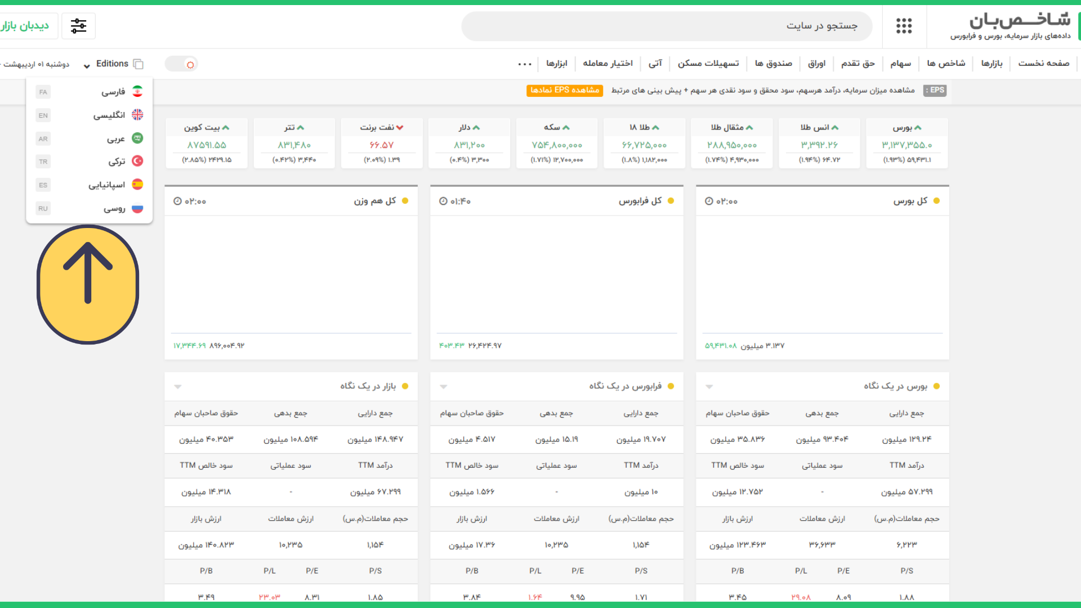
Task: Click the Editions copy icon
Action: point(138,64)
